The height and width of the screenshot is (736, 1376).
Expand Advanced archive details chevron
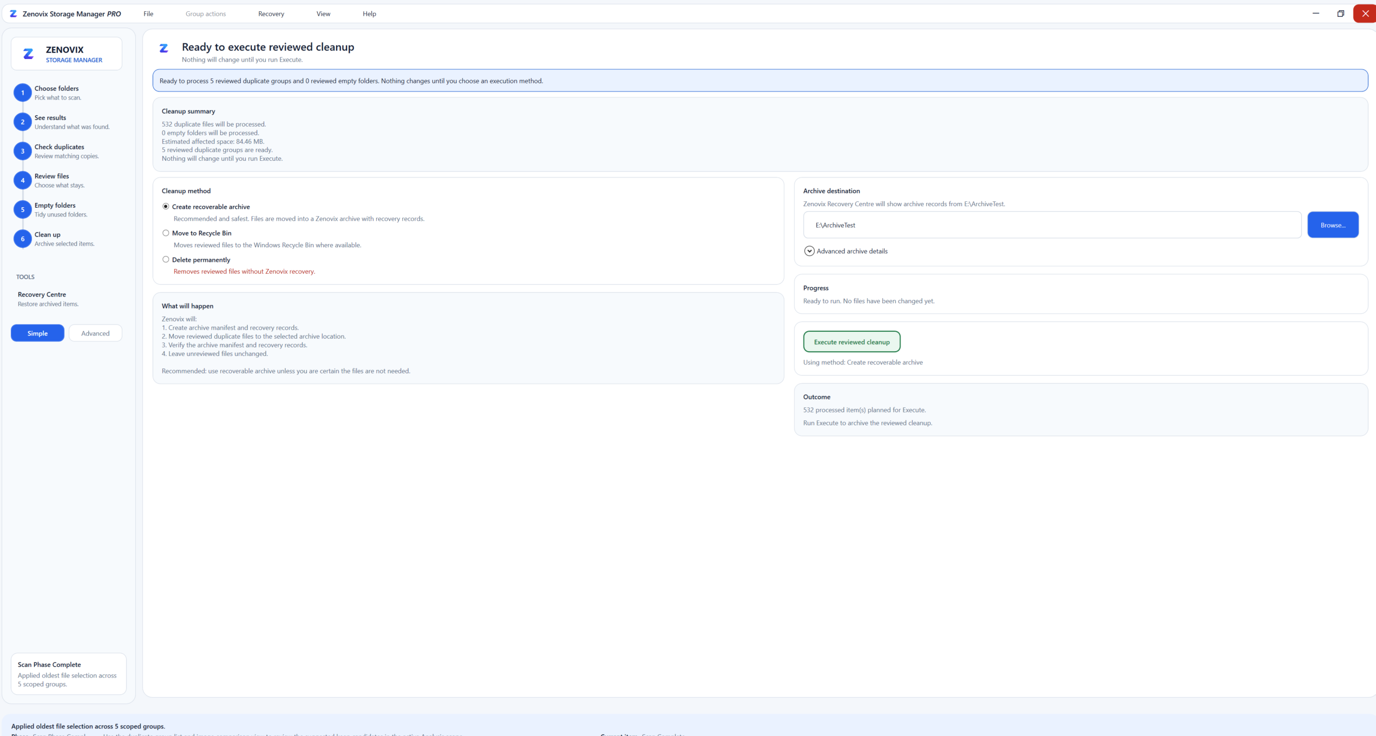(x=809, y=251)
